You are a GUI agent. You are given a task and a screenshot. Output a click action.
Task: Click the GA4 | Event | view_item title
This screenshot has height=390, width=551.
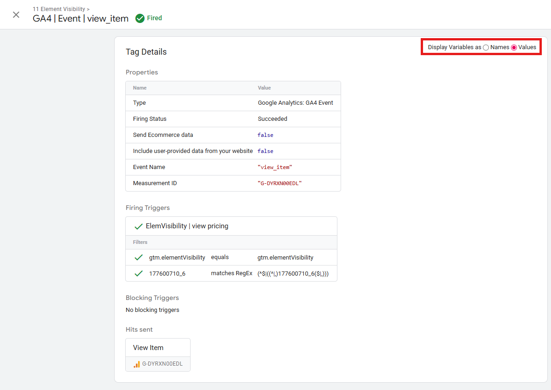click(81, 18)
